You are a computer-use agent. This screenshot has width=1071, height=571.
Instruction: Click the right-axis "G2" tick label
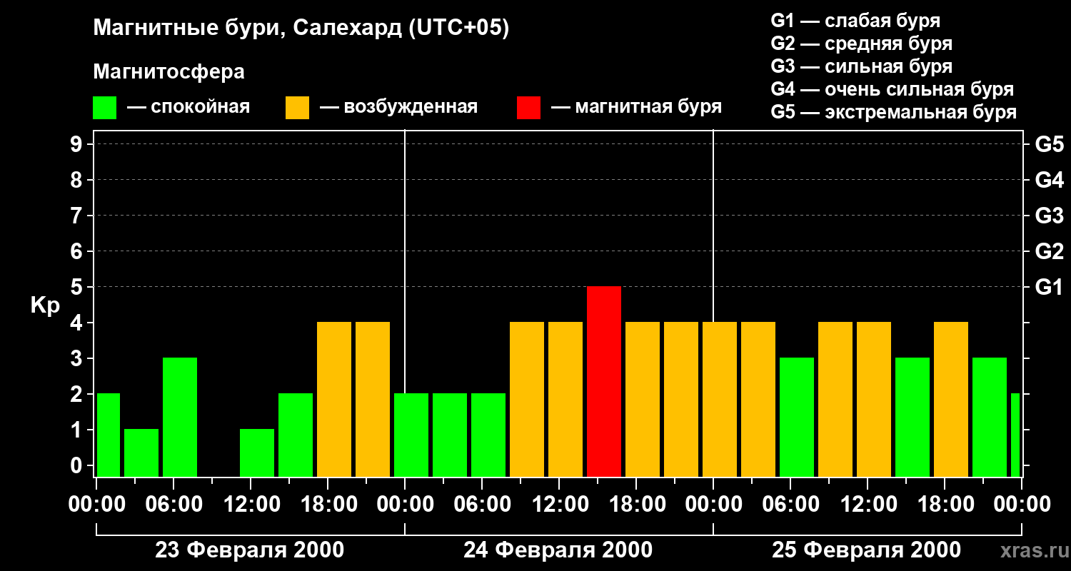coord(1049,251)
